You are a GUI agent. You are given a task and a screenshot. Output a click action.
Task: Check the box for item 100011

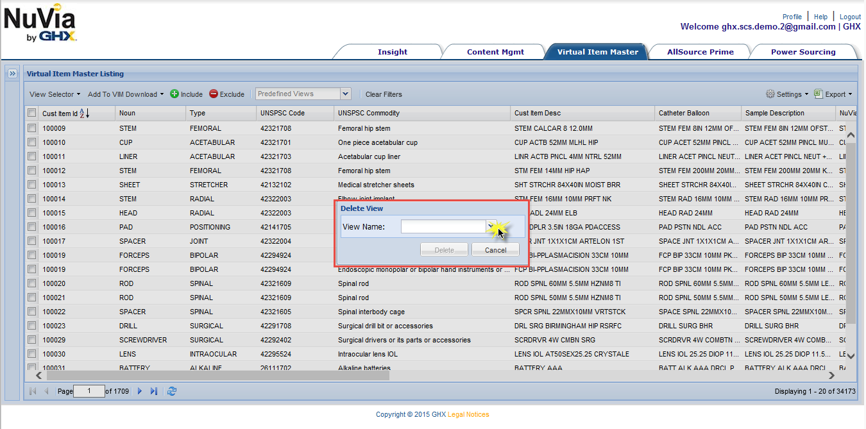point(32,156)
